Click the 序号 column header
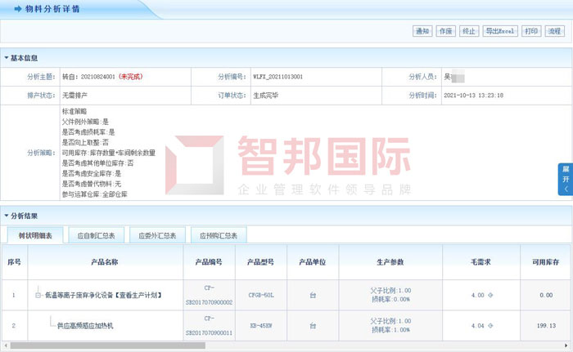Viewport: 573px width, 352px height. pos(14,262)
